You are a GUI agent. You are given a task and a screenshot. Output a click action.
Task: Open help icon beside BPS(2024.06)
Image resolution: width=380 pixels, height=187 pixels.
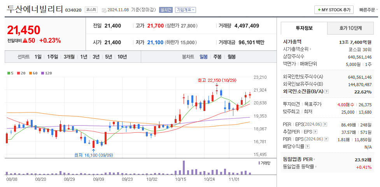(326, 139)
